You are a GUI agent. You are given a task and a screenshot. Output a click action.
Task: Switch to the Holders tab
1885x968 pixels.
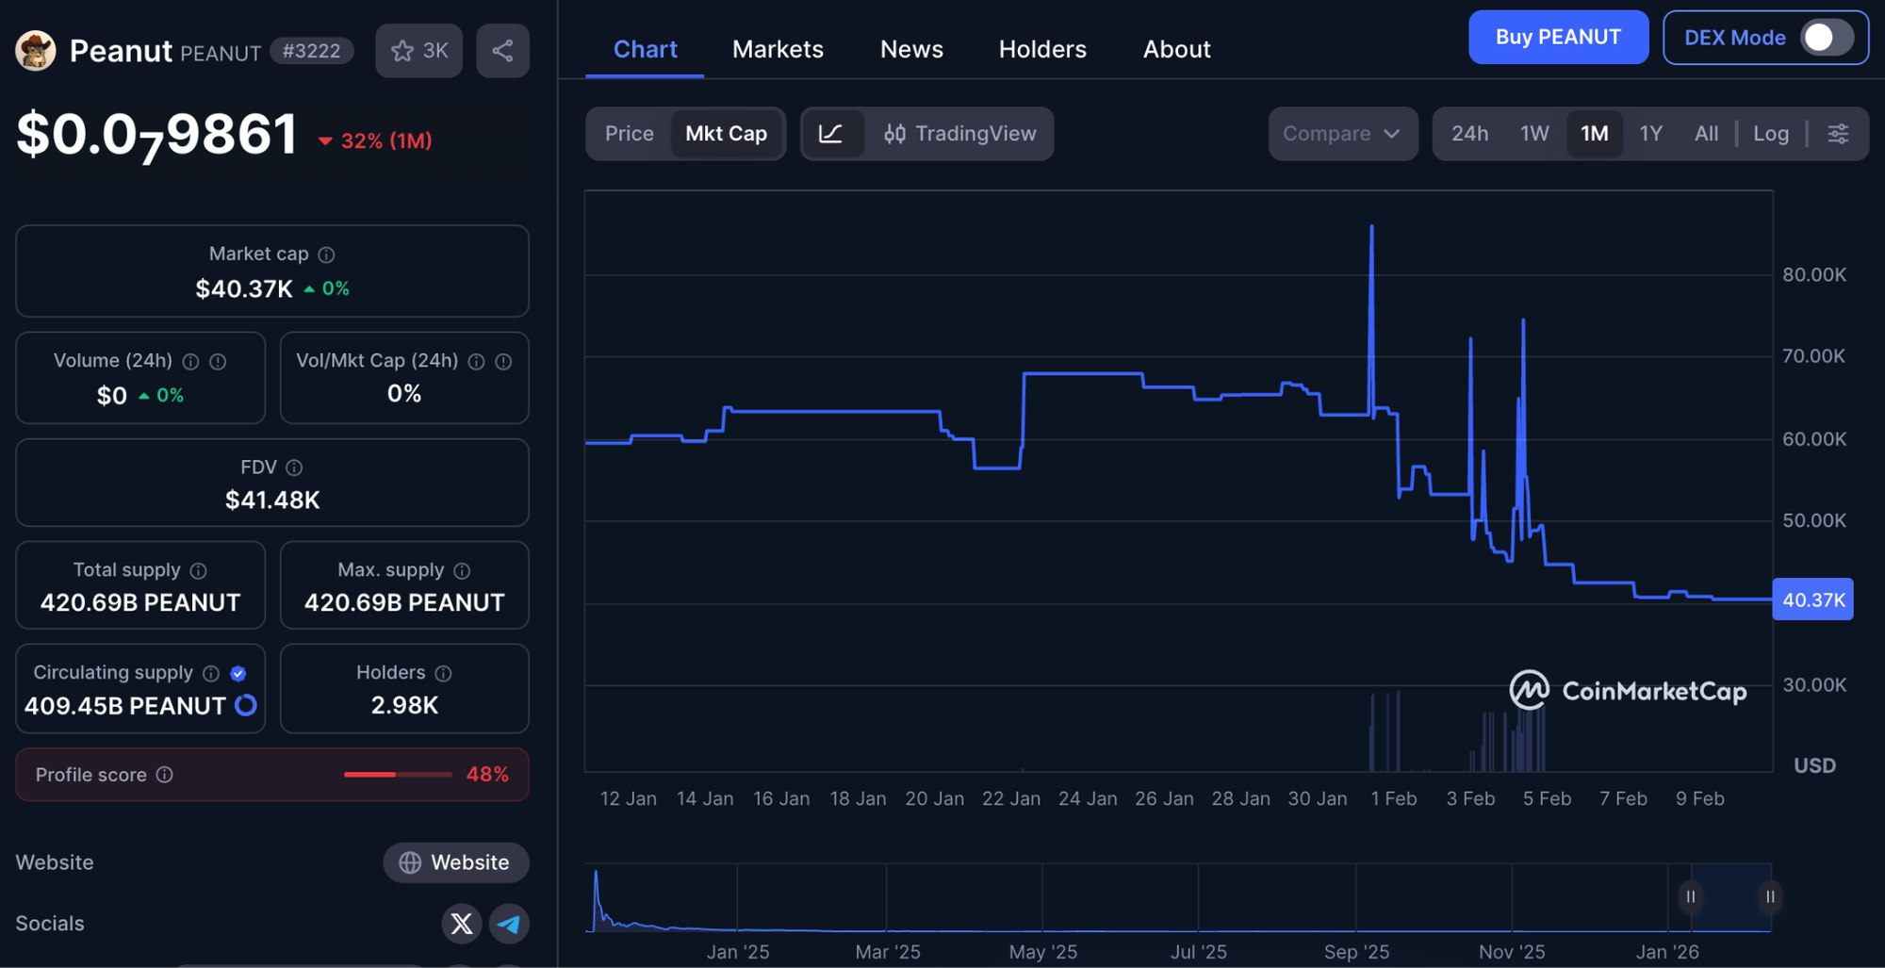click(1041, 49)
